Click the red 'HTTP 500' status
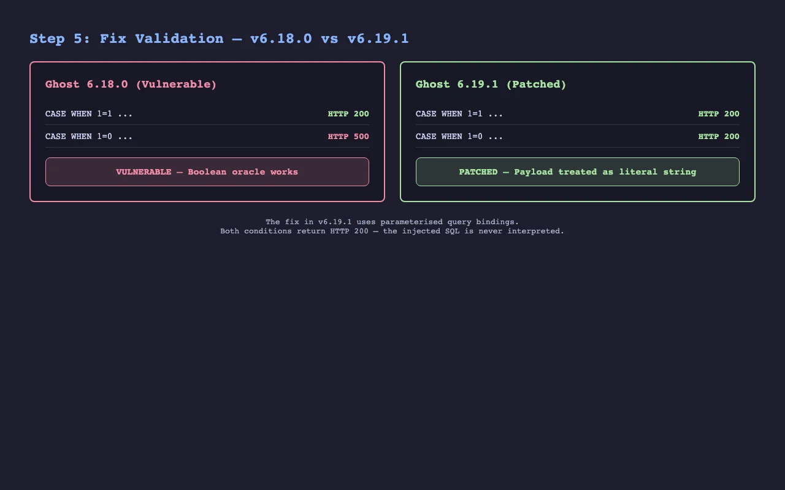The image size is (785, 490). [348, 137]
